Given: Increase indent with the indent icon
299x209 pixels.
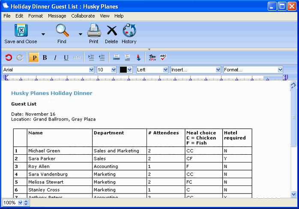Looking at the screenshot, I should pyautogui.click(x=91, y=58).
